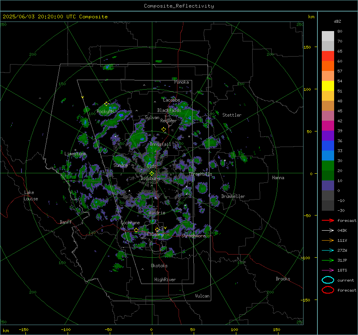Select the cyan current ellipse legend icon
The image size is (358, 335).
tap(328, 280)
